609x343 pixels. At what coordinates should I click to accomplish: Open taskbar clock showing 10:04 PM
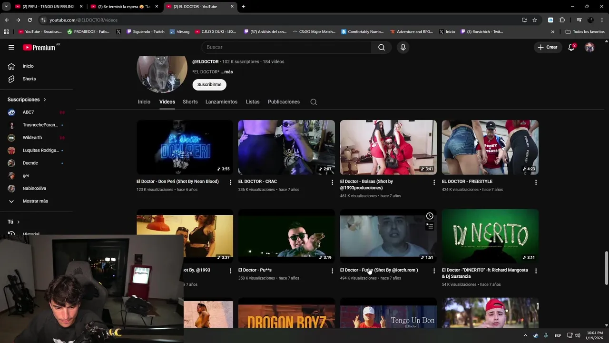coord(595,335)
